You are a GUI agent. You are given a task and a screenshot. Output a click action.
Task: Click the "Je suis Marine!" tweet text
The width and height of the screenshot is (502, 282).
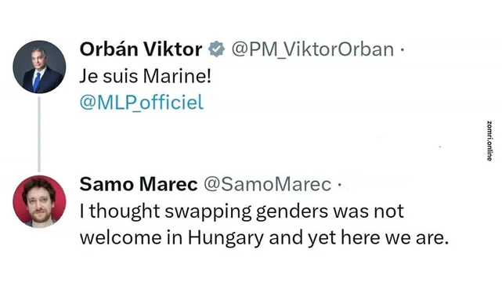point(146,76)
